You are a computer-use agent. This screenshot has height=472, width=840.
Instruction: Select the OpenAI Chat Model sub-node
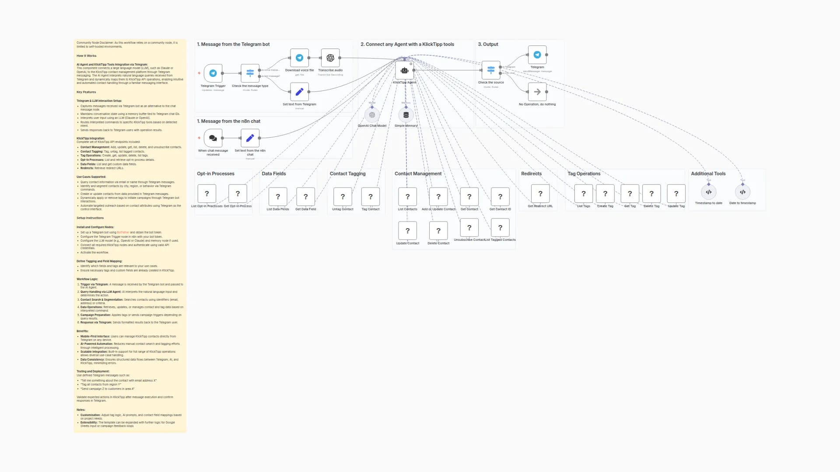[372, 115]
